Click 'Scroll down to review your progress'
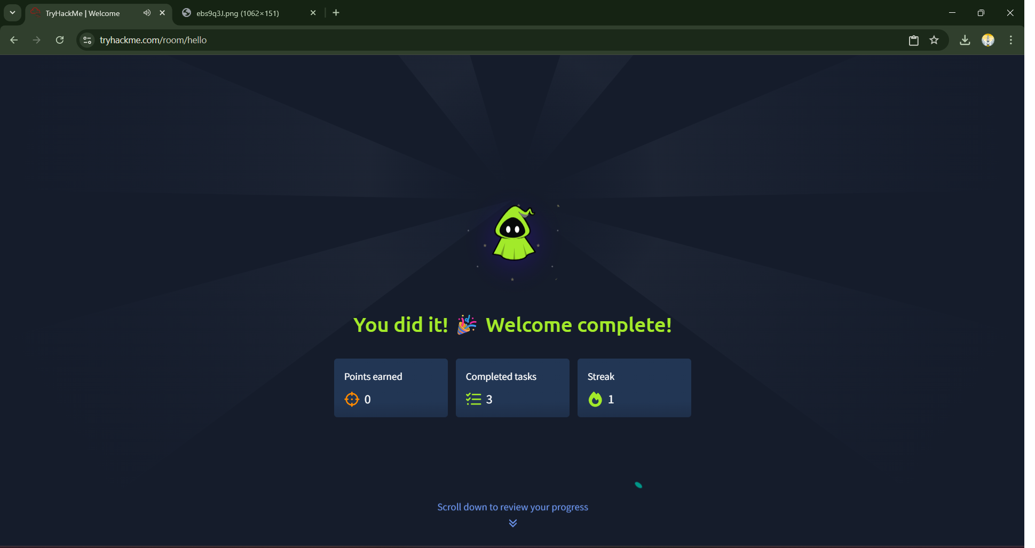Image resolution: width=1035 pixels, height=548 pixels. [x=512, y=507]
